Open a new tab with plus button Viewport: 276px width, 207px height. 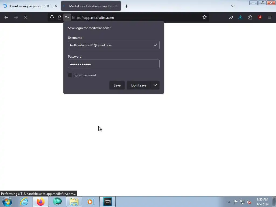click(127, 6)
